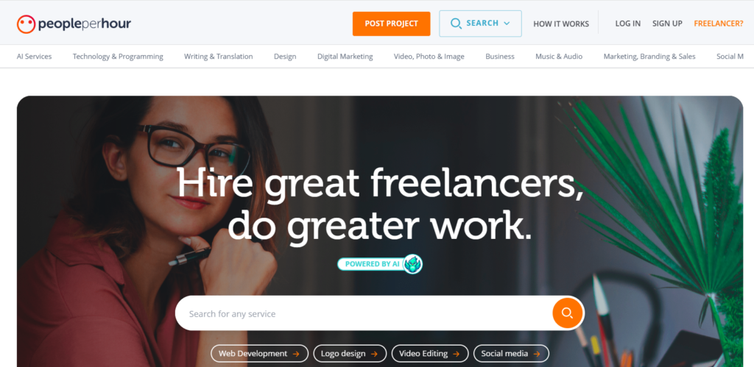Image resolution: width=754 pixels, height=367 pixels.
Task: Open the Technology & Programming category menu
Action: pos(118,57)
